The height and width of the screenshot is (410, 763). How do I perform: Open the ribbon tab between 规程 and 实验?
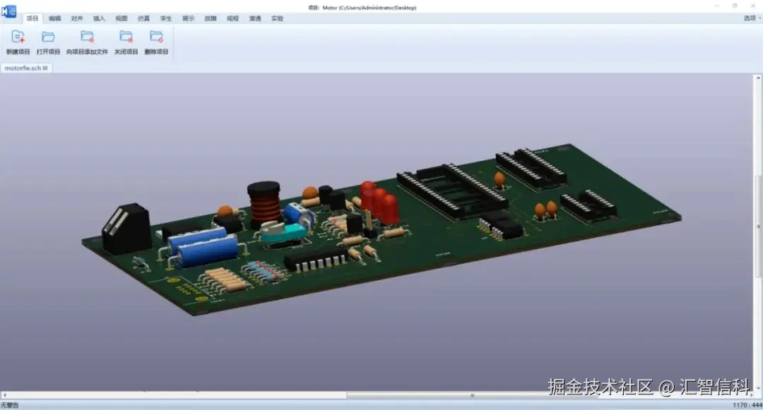click(255, 18)
